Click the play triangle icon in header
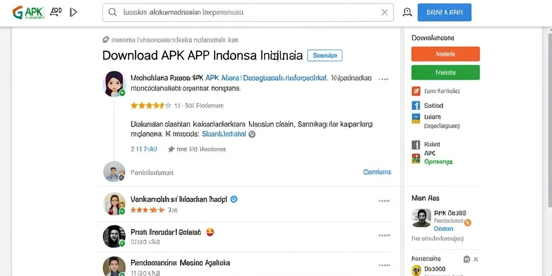The height and width of the screenshot is (276, 552). point(73,13)
